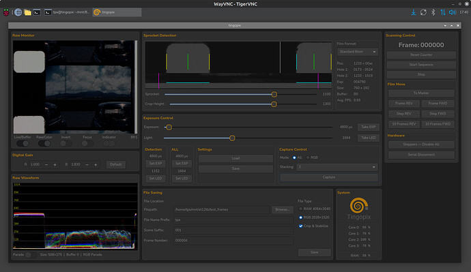Viewport: 471px width, 272px height.
Task: Click the Tingopix spiral logo
Action: click(x=358, y=205)
